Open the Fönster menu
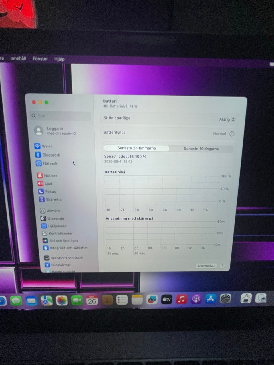Image resolution: width=274 pixels, height=365 pixels. click(40, 59)
